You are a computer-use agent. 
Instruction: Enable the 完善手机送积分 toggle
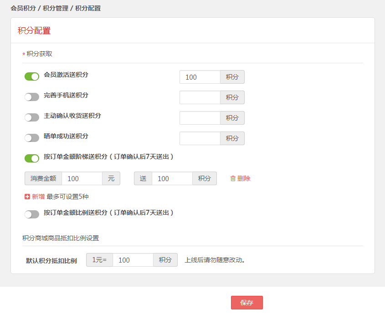32,97
